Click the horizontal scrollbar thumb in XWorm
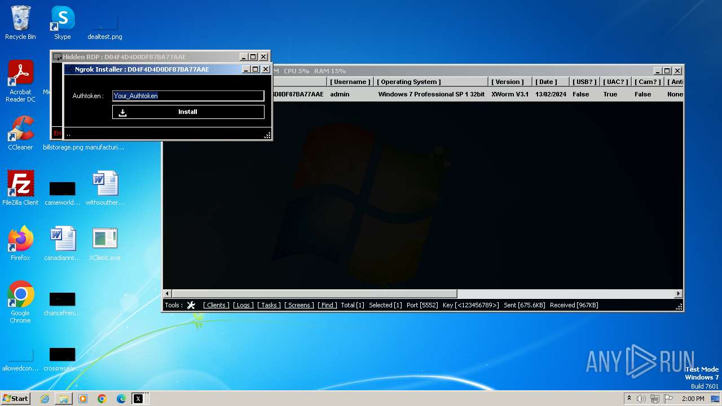722x406 pixels. coord(314,294)
